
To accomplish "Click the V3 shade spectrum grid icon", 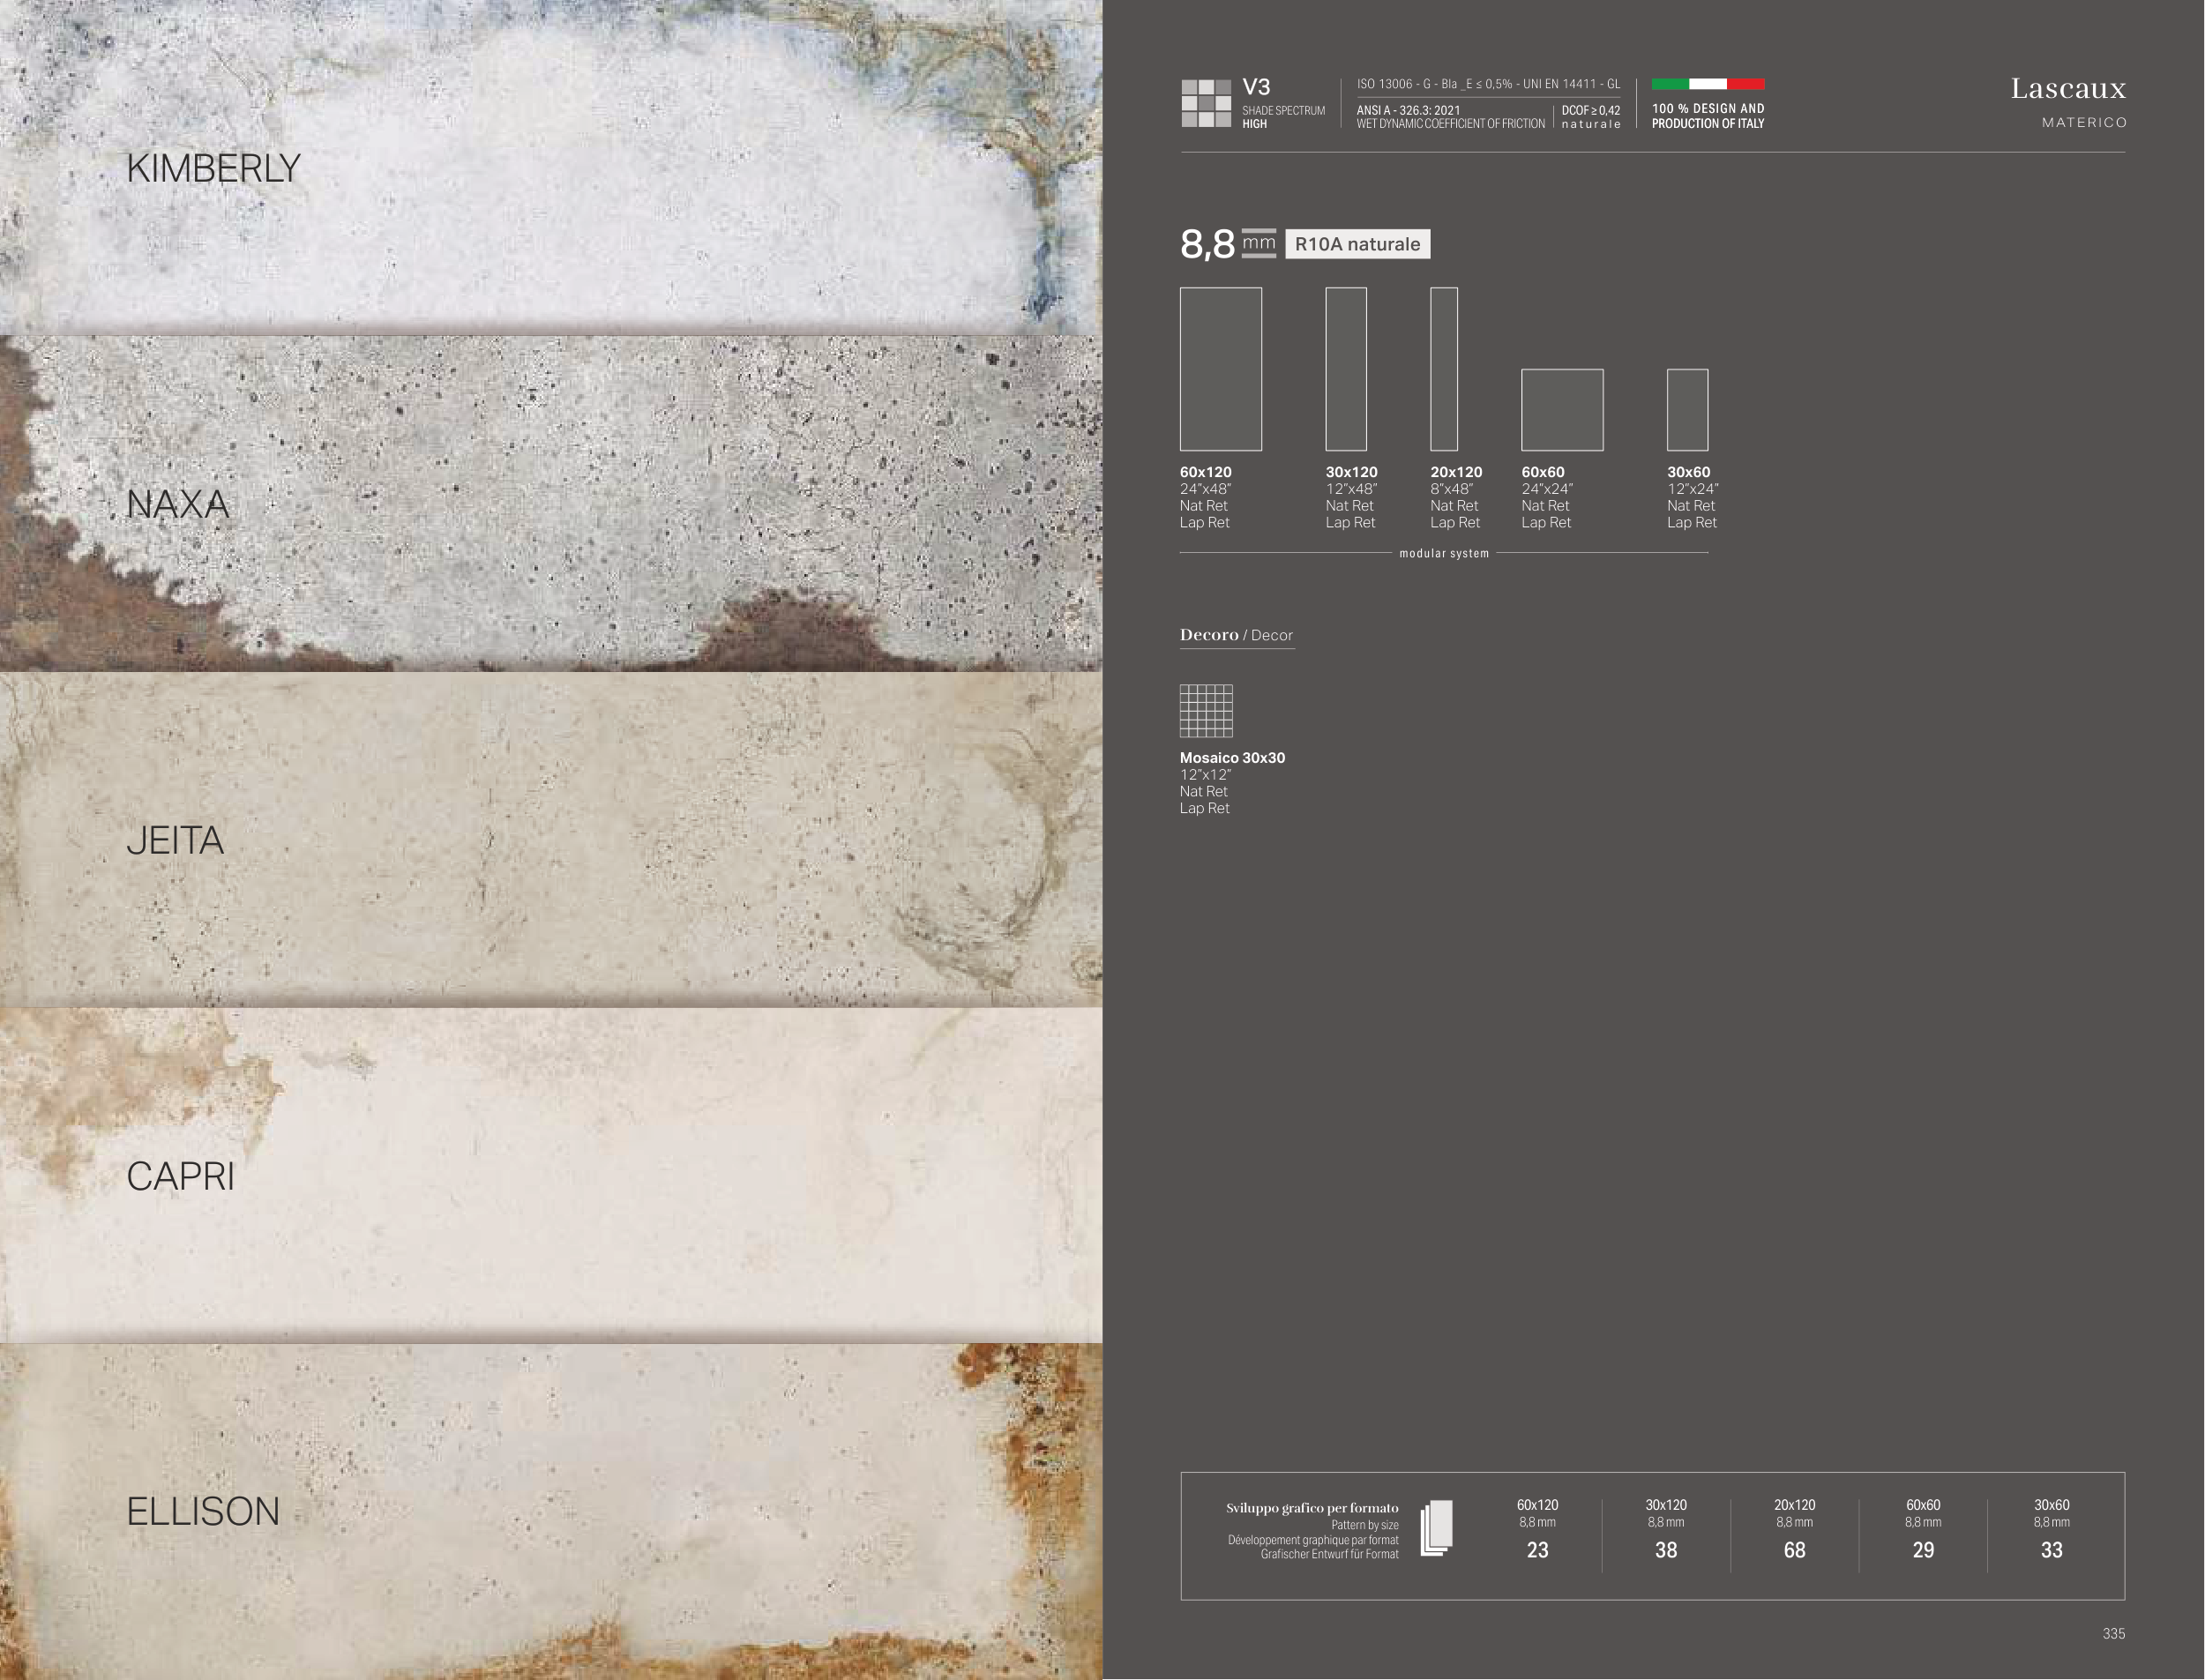I will [1205, 103].
